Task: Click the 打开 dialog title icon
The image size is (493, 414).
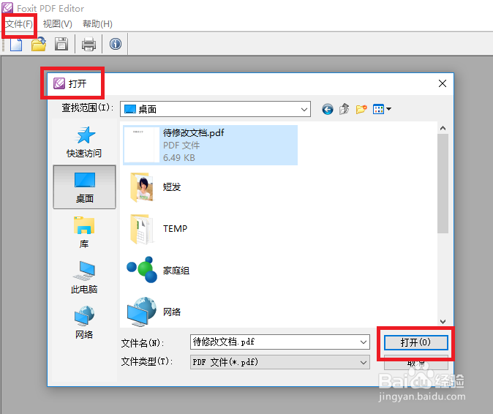Action: [x=59, y=83]
